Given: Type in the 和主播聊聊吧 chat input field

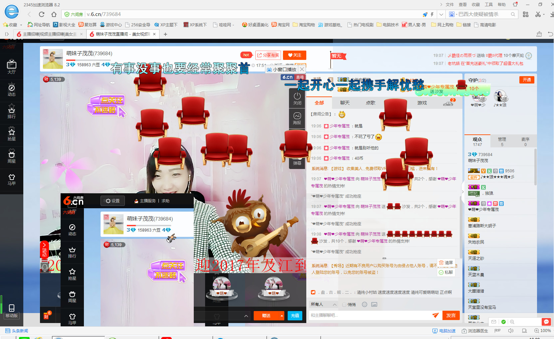Looking at the screenshot, I should 370,315.
